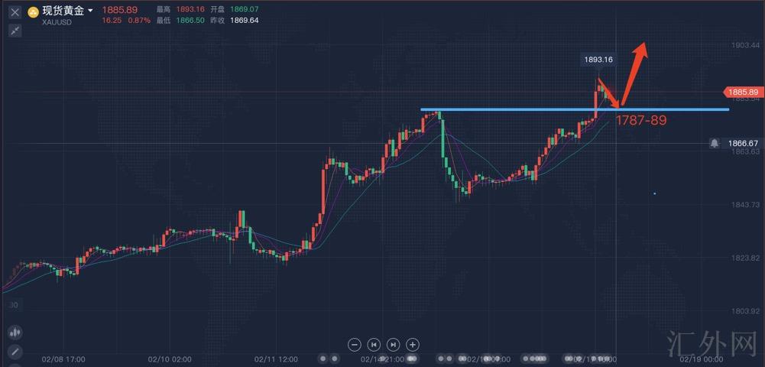The width and height of the screenshot is (765, 367).
Task: Click the bell alert icon at 1866.67
Action: (714, 143)
